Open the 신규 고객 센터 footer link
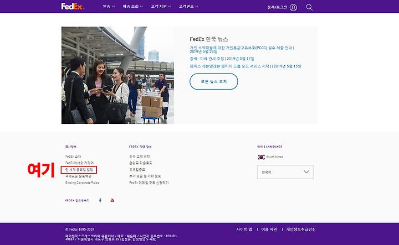This screenshot has height=245, width=399. 140,157
